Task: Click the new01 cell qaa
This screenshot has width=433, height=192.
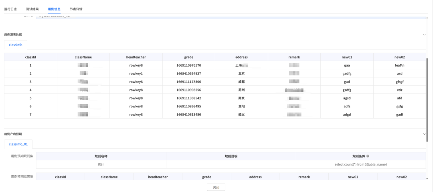Action: click(347, 65)
